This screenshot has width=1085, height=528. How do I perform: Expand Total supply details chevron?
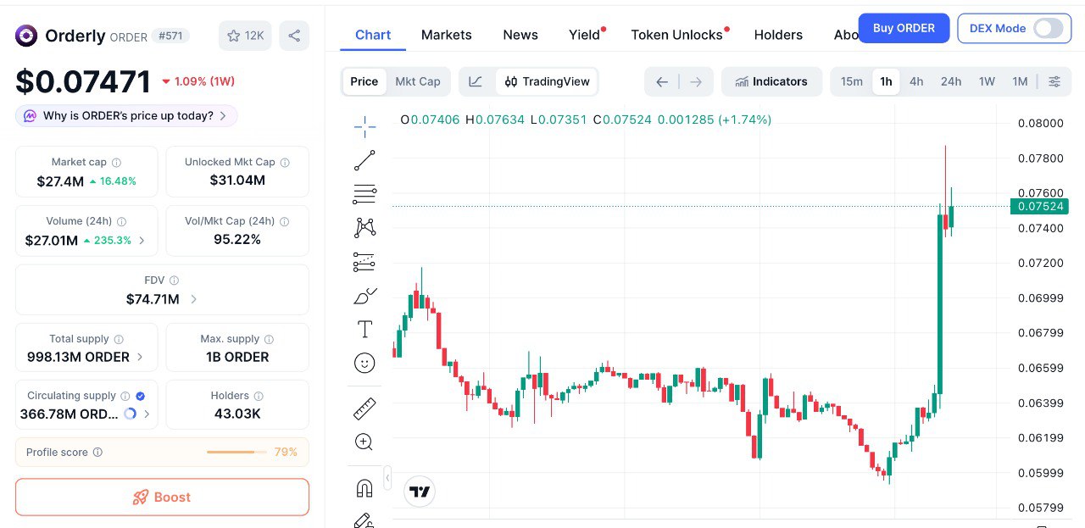point(140,357)
